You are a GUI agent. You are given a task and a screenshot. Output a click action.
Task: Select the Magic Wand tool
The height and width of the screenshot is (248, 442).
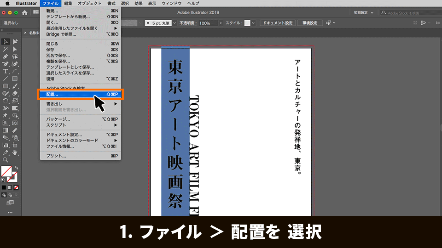tap(6, 49)
